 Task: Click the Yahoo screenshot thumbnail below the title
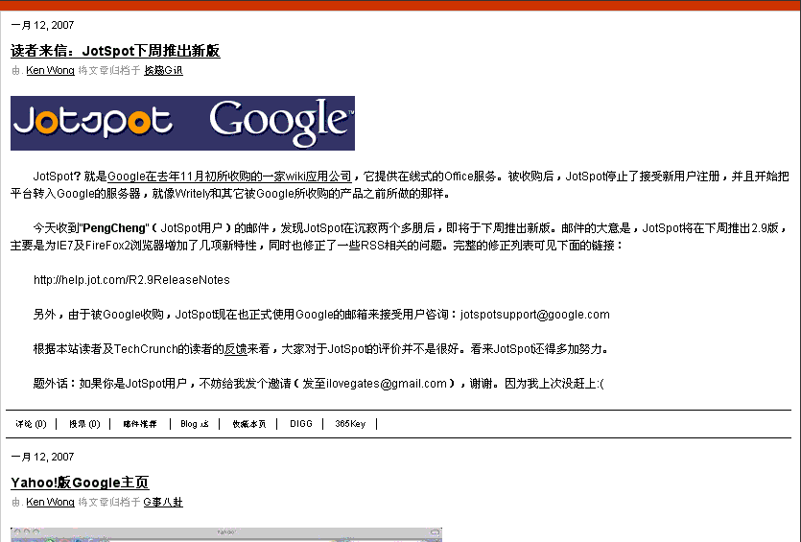[226, 535]
